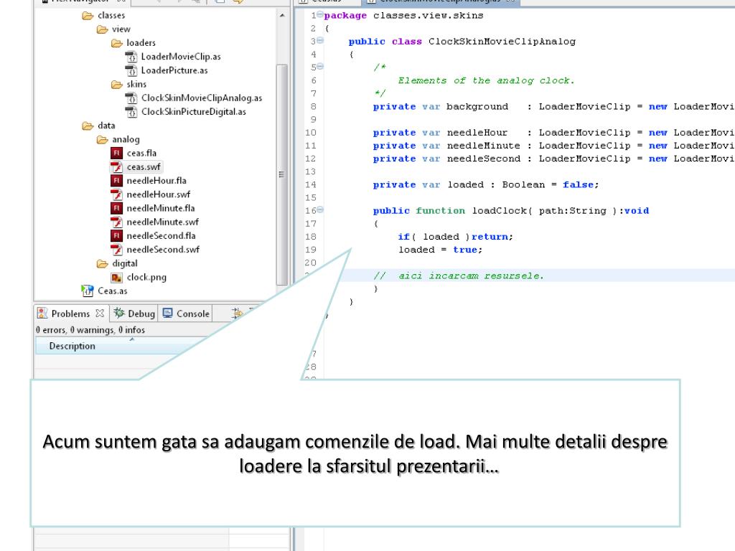Sort by the Description column header
This screenshot has width=735, height=551.
[x=72, y=347]
